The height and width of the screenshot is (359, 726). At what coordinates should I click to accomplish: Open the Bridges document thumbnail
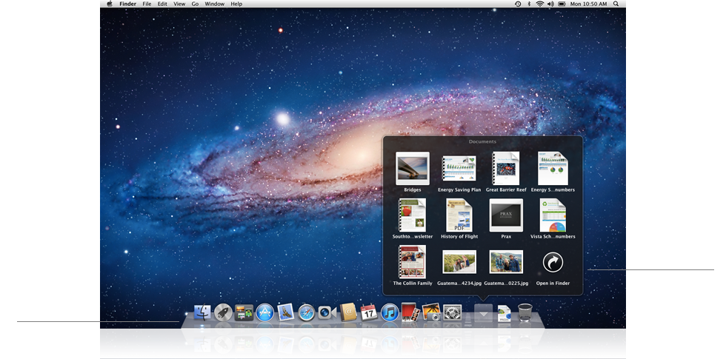(x=413, y=168)
